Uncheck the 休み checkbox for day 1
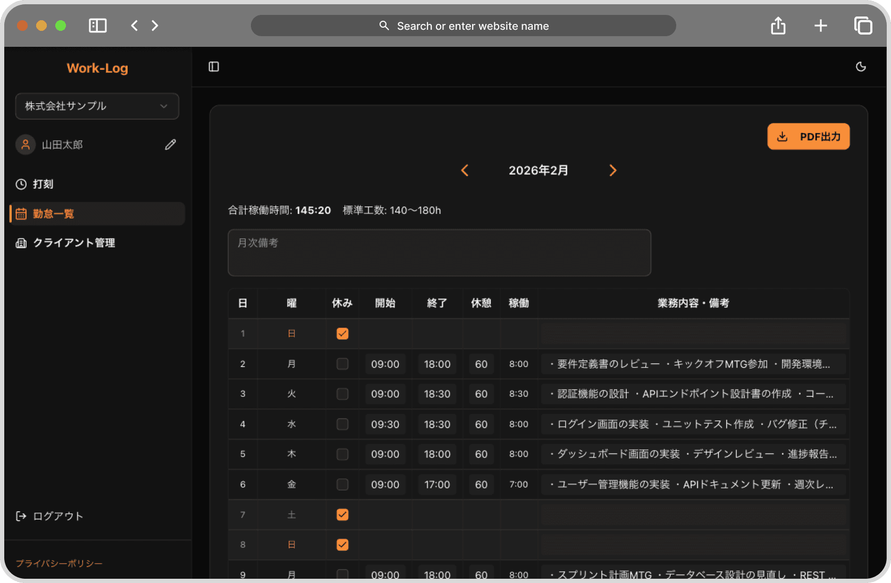891x583 pixels. tap(342, 334)
